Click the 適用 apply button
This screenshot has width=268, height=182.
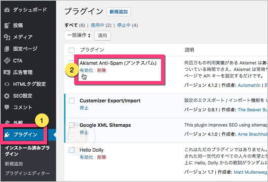click(x=102, y=36)
